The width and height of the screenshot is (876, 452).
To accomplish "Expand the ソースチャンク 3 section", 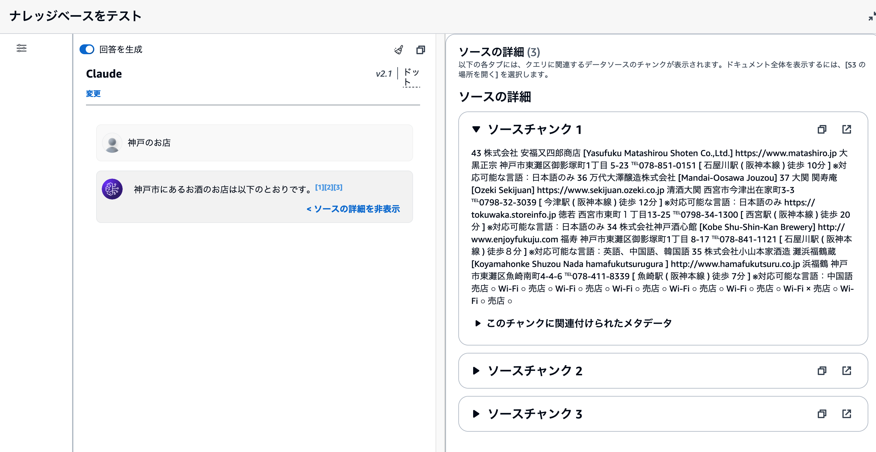I will [477, 414].
